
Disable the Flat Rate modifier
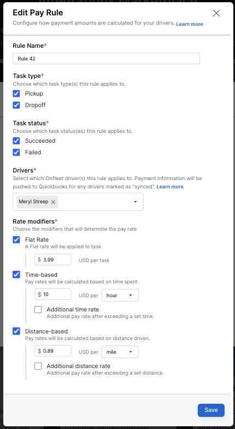click(x=16, y=239)
